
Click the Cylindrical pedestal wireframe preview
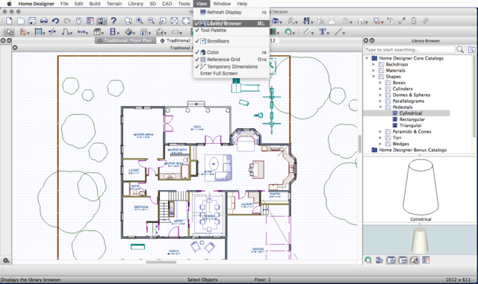coord(420,187)
